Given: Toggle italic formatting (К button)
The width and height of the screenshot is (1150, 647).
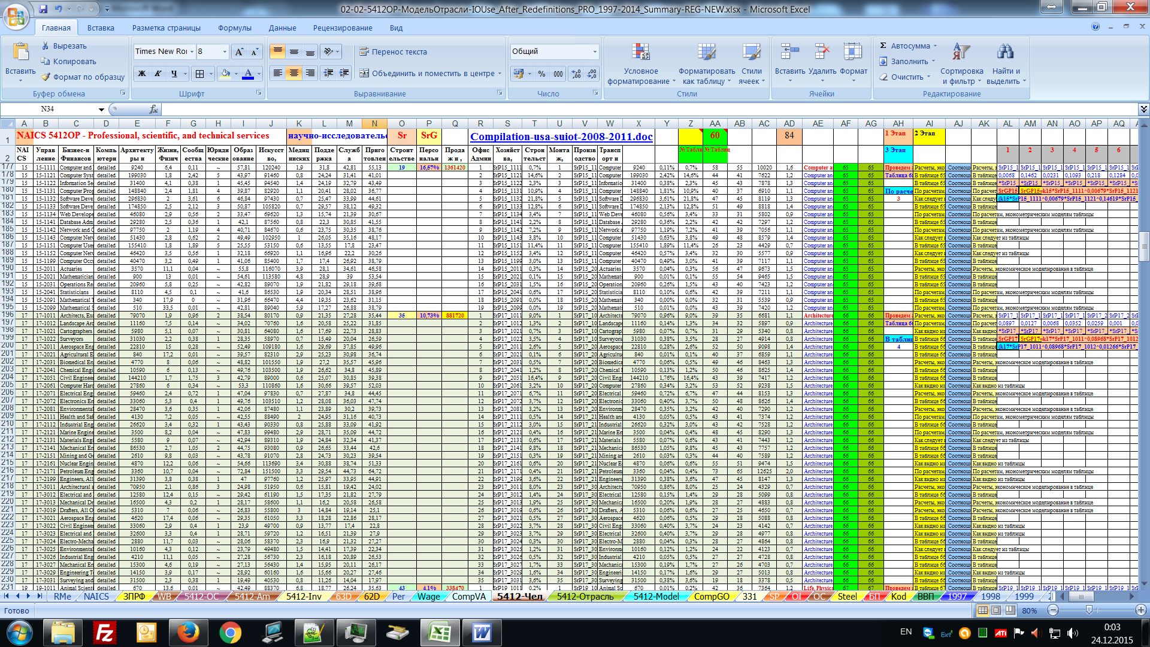Looking at the screenshot, I should point(158,74).
